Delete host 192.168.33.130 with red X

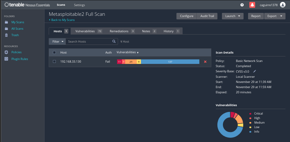pyautogui.click(x=205, y=62)
